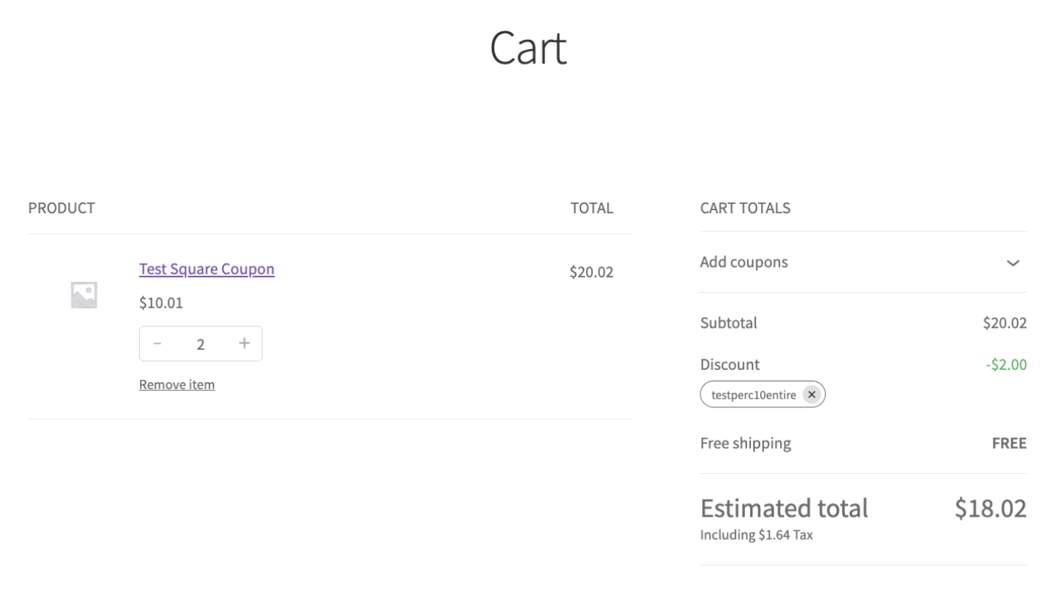Click the FREE shipping value
1040x590 pixels.
(x=1009, y=443)
